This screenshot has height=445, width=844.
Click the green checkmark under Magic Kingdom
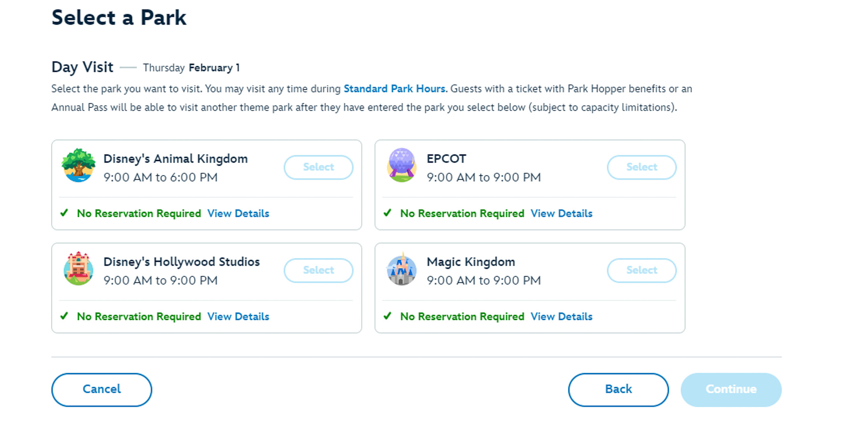point(387,316)
